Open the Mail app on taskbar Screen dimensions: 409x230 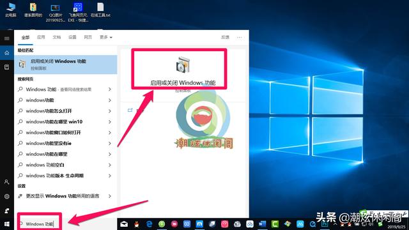coord(124,224)
